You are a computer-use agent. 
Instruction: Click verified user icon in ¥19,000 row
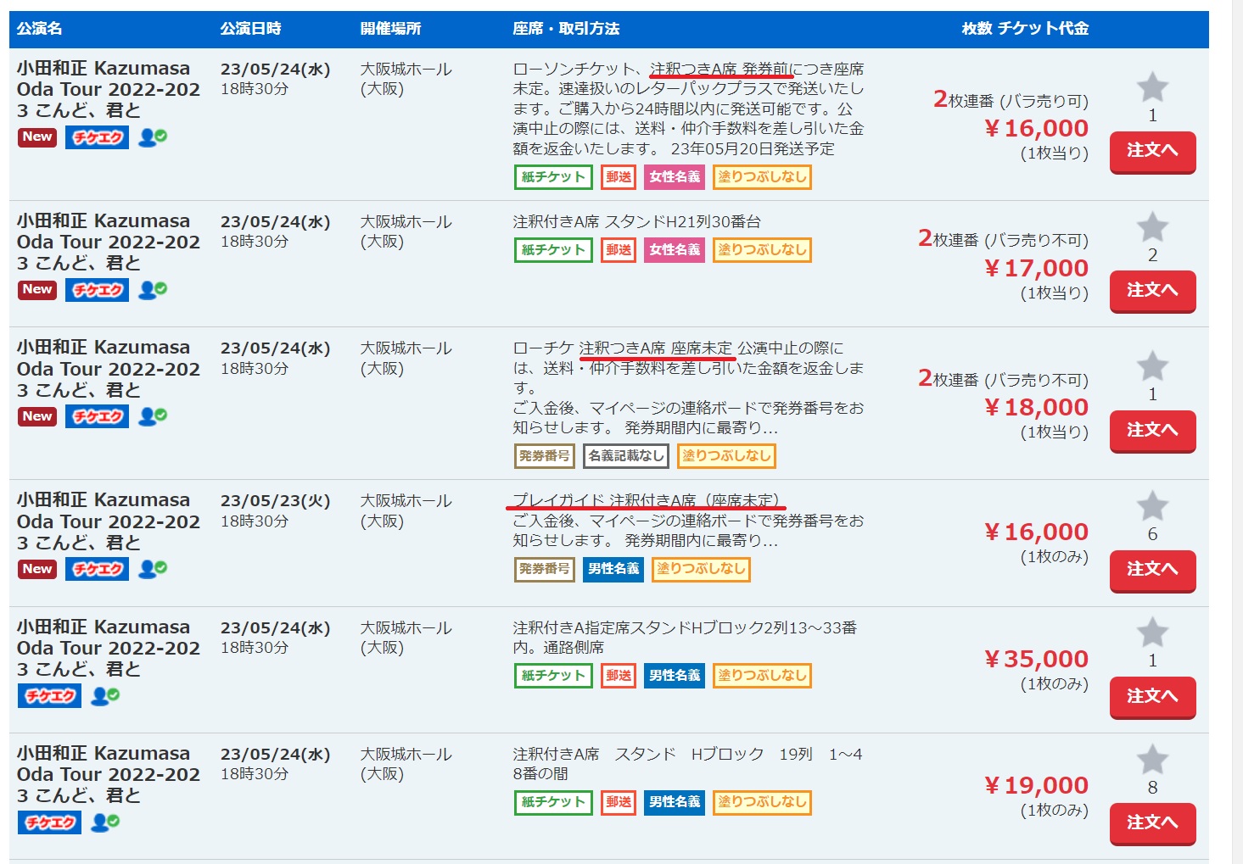point(105,822)
